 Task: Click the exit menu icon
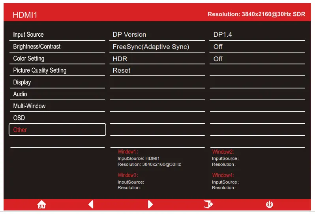pos(208,205)
